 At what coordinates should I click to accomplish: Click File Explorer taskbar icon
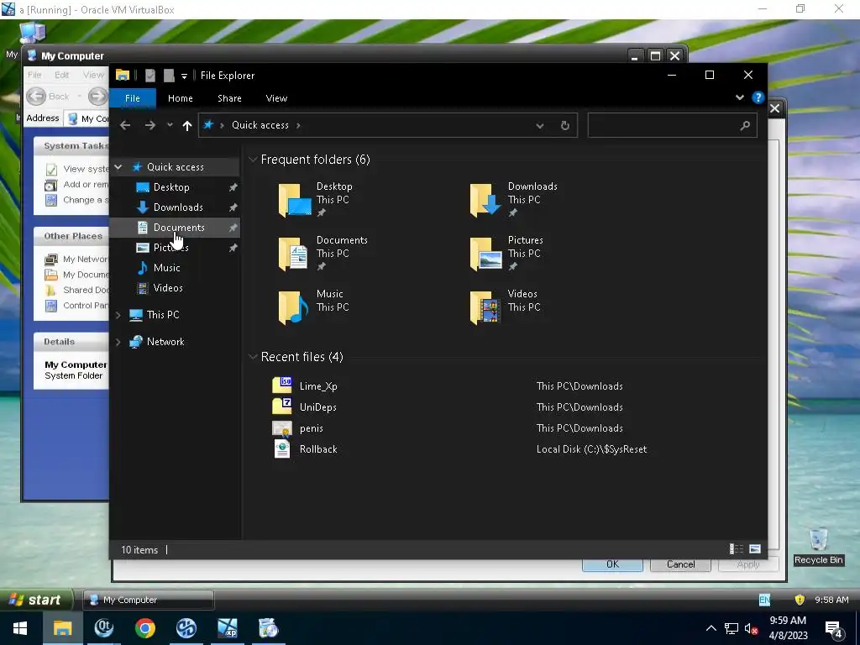pos(62,628)
